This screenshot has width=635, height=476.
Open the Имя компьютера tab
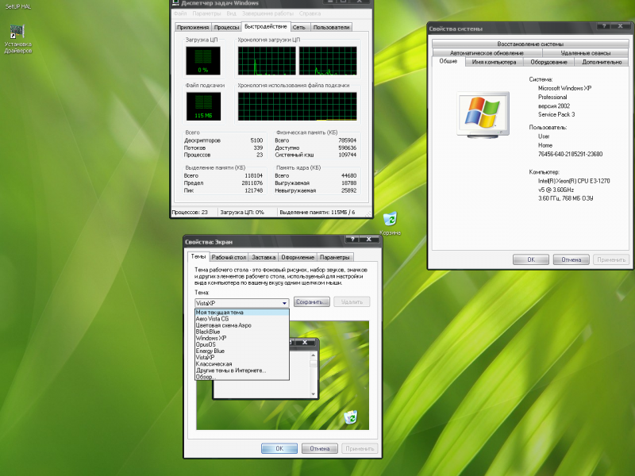(494, 62)
